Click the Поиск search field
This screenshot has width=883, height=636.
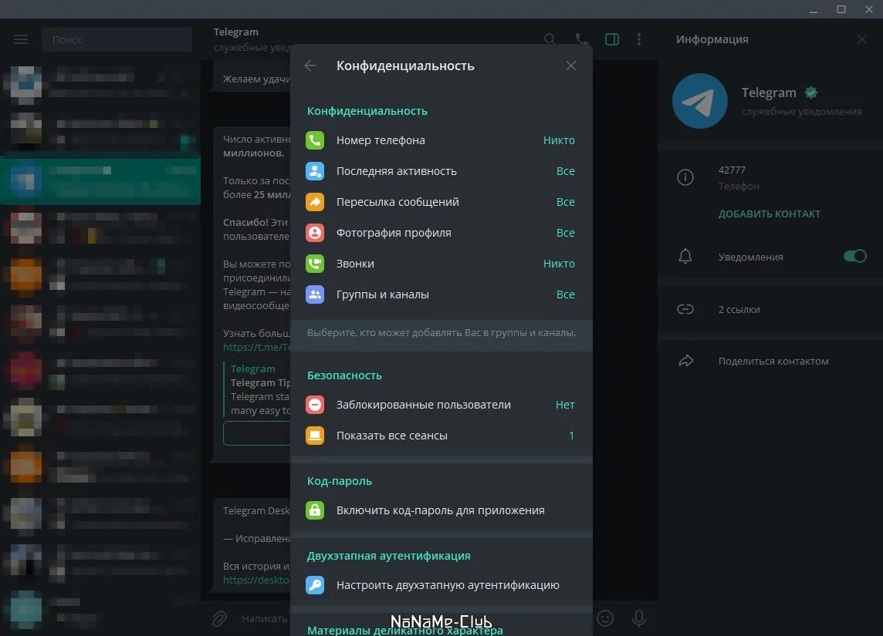coord(117,39)
